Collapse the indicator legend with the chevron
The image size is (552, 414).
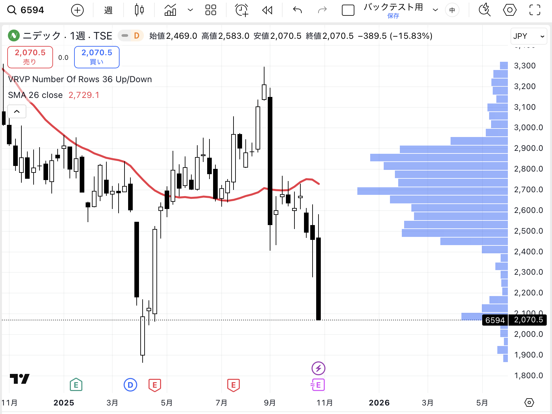(x=17, y=112)
